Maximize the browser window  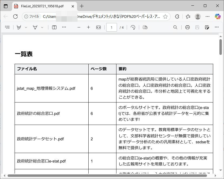coord(205,6)
